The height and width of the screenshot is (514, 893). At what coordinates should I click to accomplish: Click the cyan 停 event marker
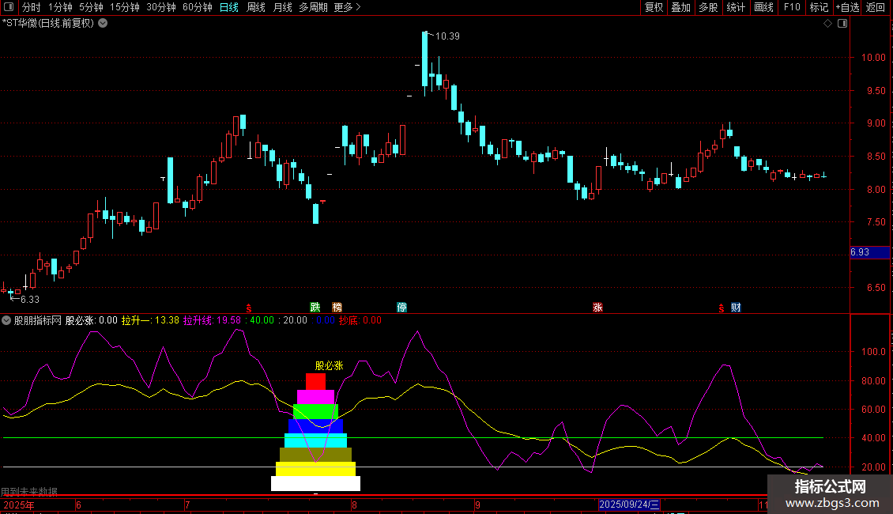click(x=402, y=308)
